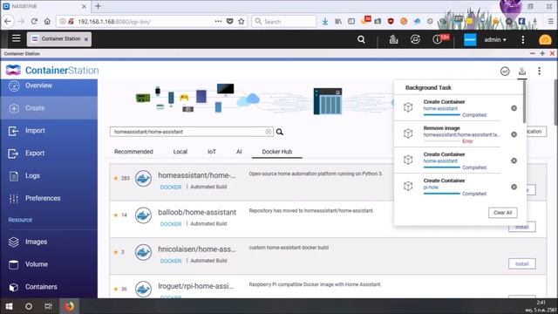Clear the homeassistant search text
Viewport: 558px width, 314px height.
269,132
